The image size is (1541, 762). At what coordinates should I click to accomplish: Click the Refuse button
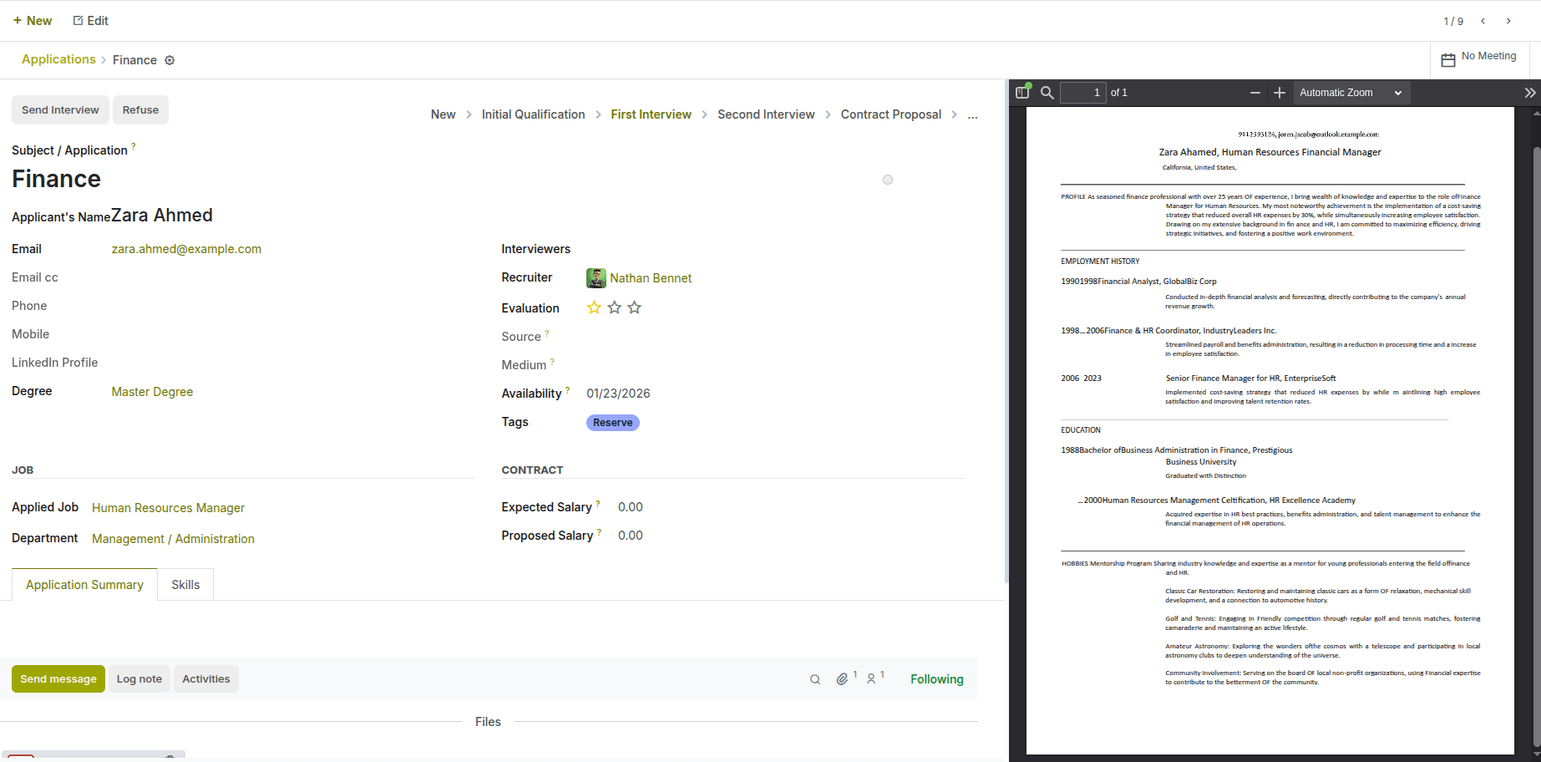(140, 110)
